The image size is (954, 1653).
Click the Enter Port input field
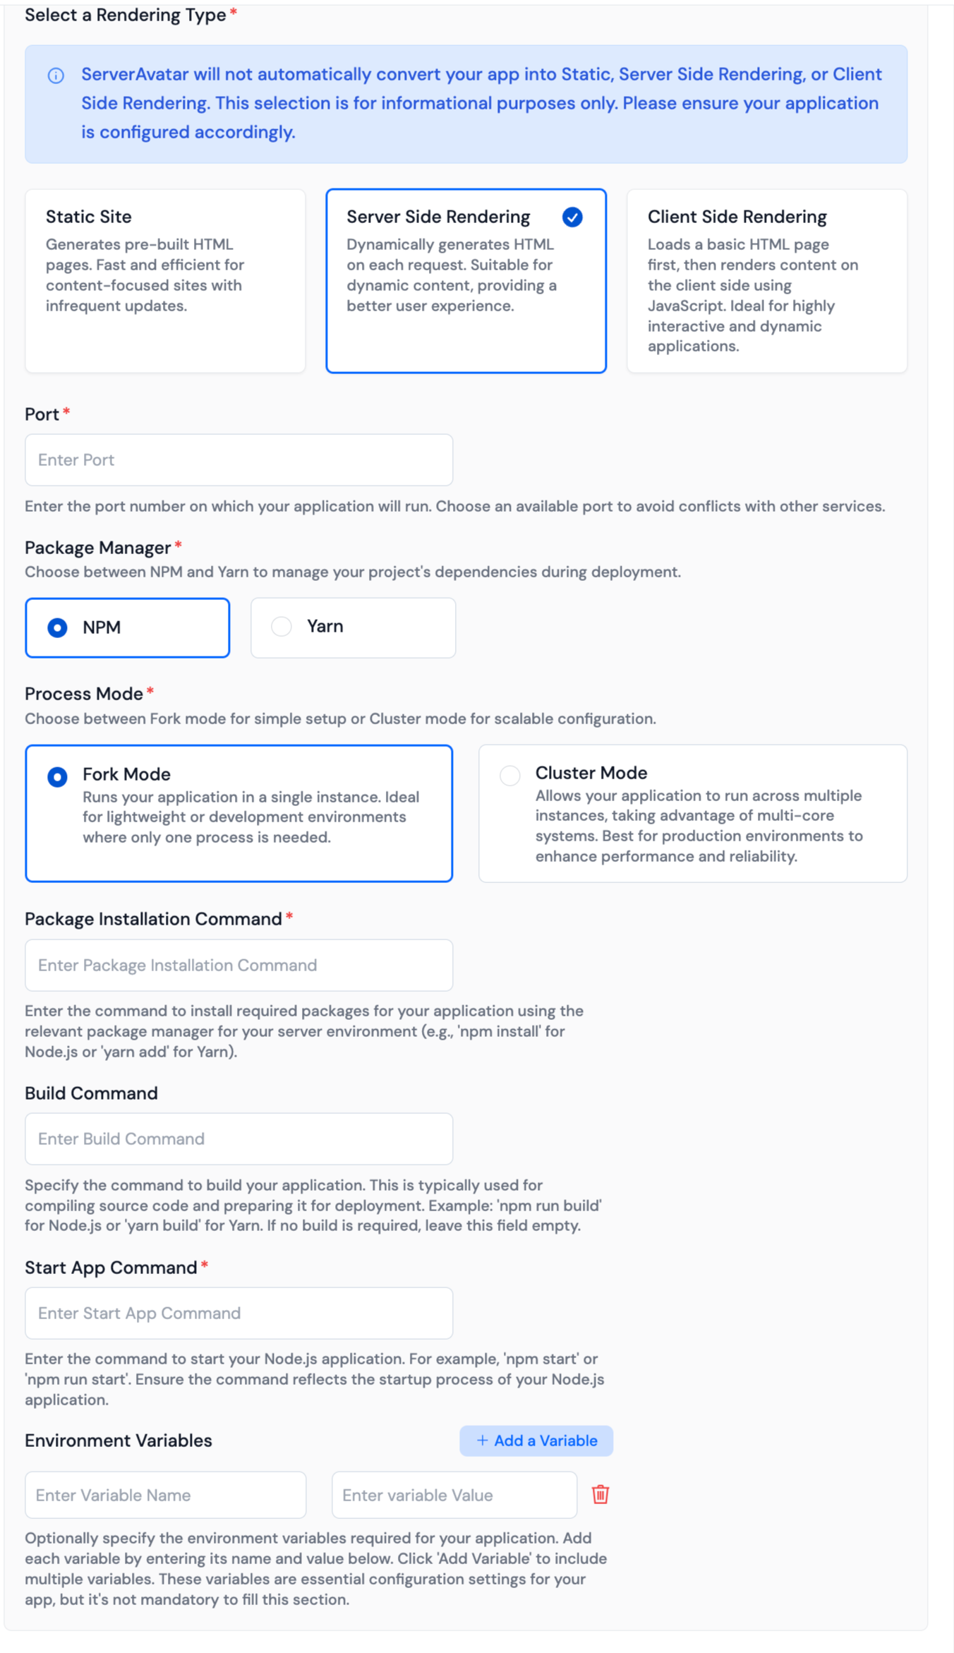(x=238, y=459)
